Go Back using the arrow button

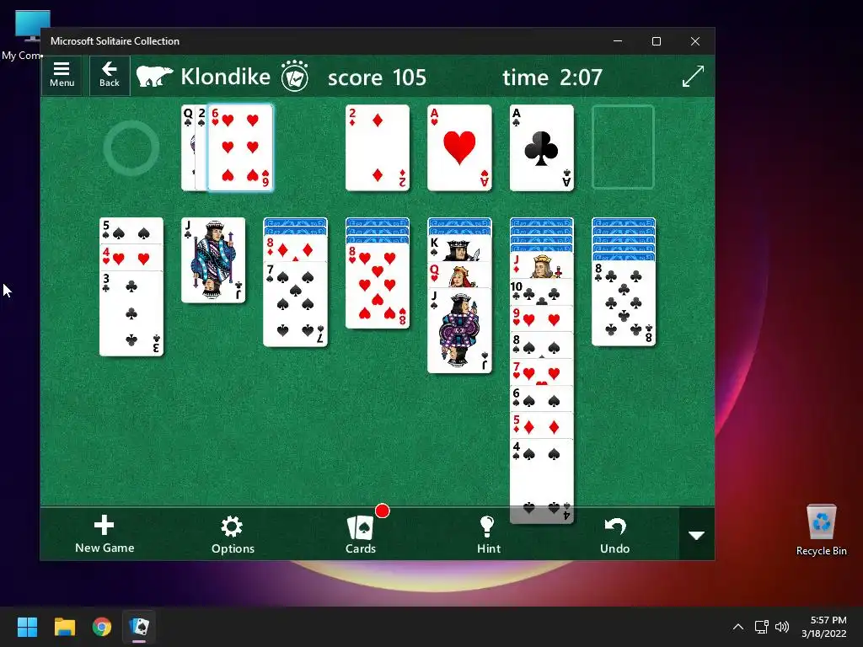(x=110, y=75)
